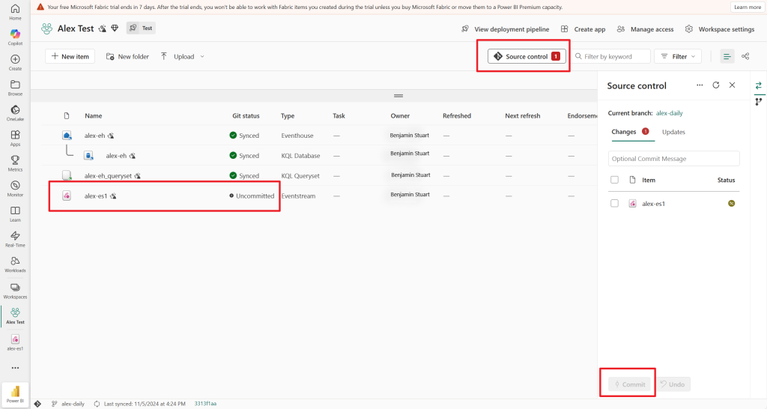Open Manage access
This screenshot has width=767, height=409.
645,29
